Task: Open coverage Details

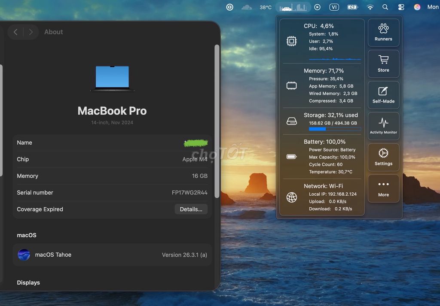Action: click(191, 209)
